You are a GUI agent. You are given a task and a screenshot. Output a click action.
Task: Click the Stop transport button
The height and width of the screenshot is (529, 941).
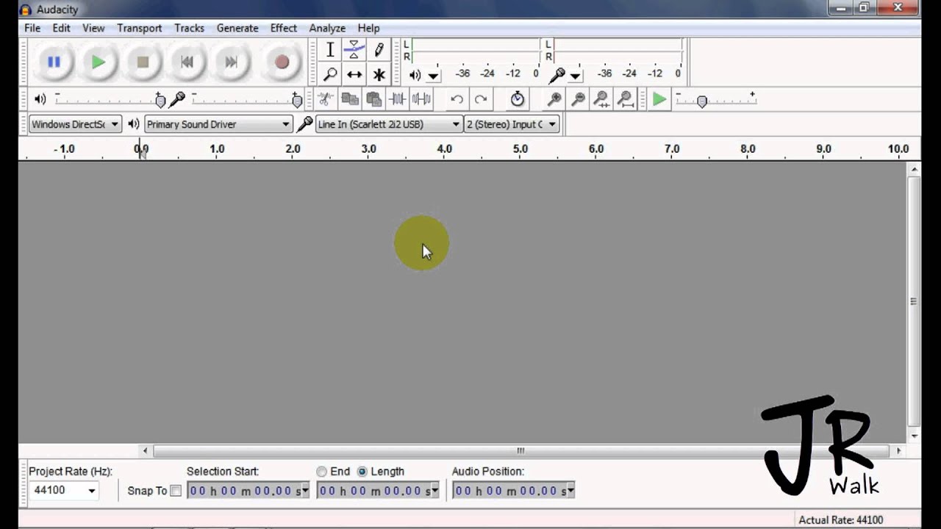143,62
